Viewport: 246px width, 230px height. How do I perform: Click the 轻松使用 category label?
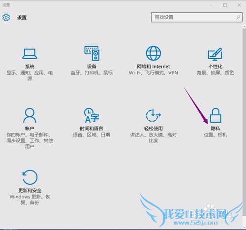154,129
